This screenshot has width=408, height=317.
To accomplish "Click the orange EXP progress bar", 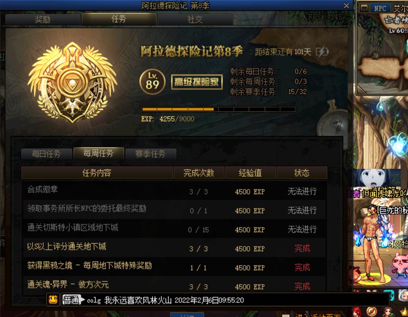I will [x=218, y=109].
